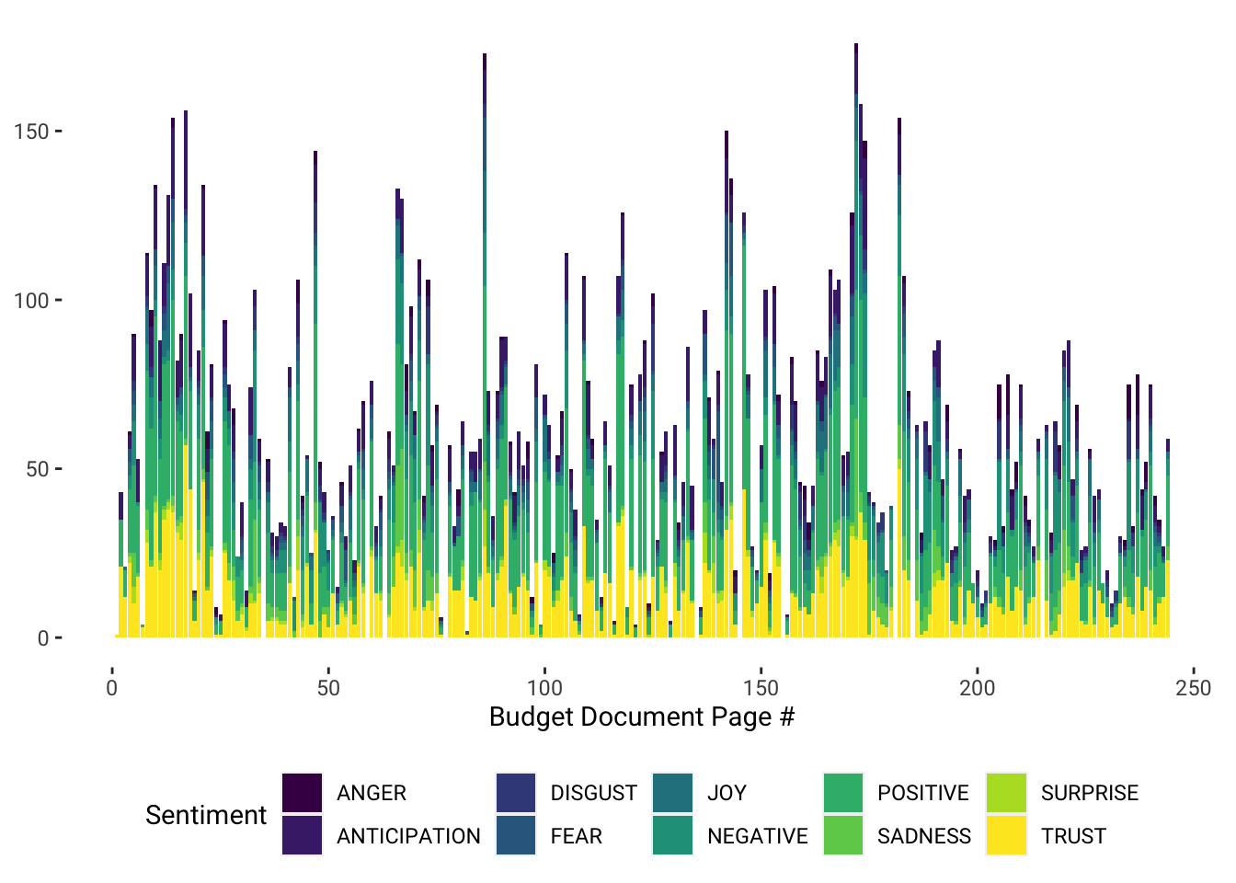This screenshot has width=1236, height=883.
Task: Select the FEAR legend label
Action: 577,836
